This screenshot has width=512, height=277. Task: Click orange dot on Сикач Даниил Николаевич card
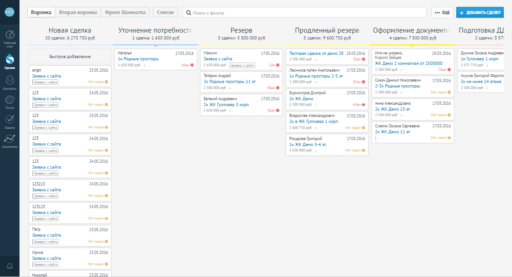coord(449,92)
